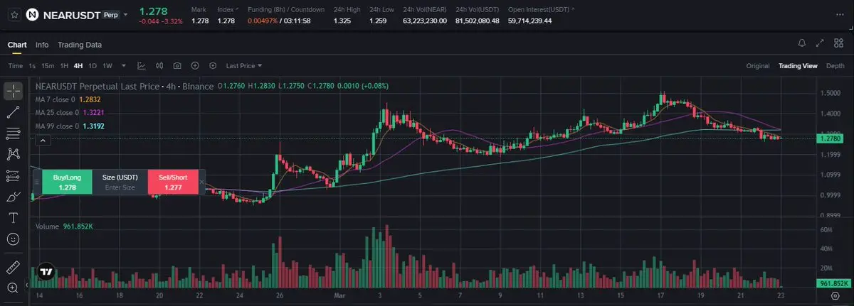Switch to Original chart view
The height and width of the screenshot is (306, 854).
(x=758, y=66)
